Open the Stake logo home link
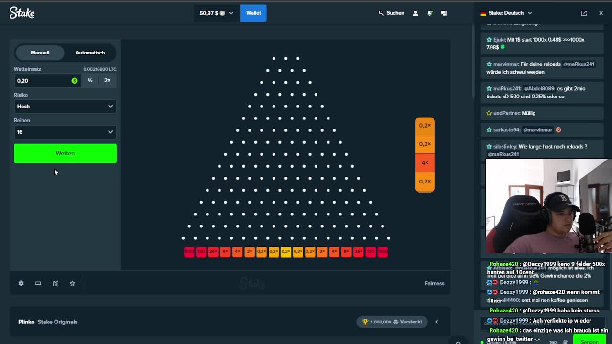 coord(22,13)
